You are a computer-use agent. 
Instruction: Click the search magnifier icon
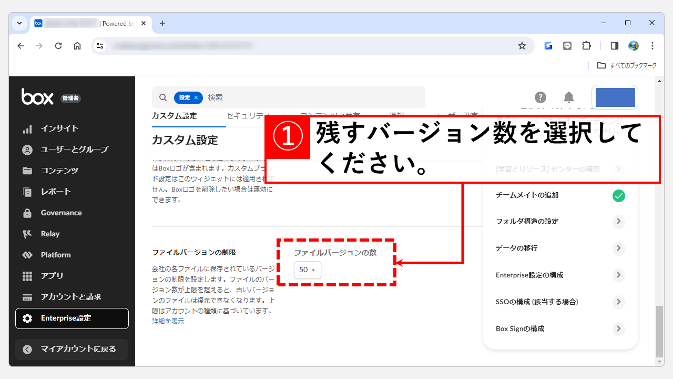[163, 97]
